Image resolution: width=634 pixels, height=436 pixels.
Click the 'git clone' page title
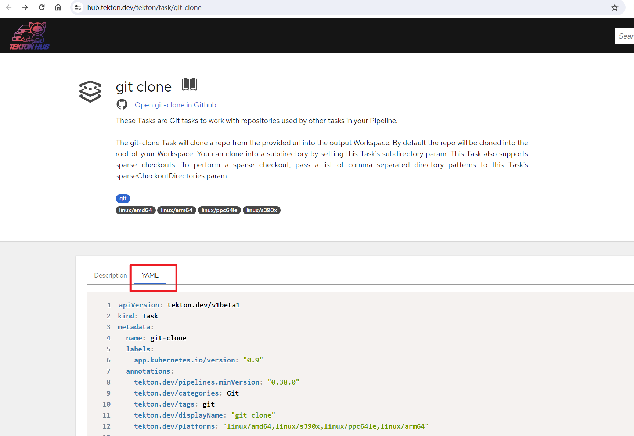point(144,87)
